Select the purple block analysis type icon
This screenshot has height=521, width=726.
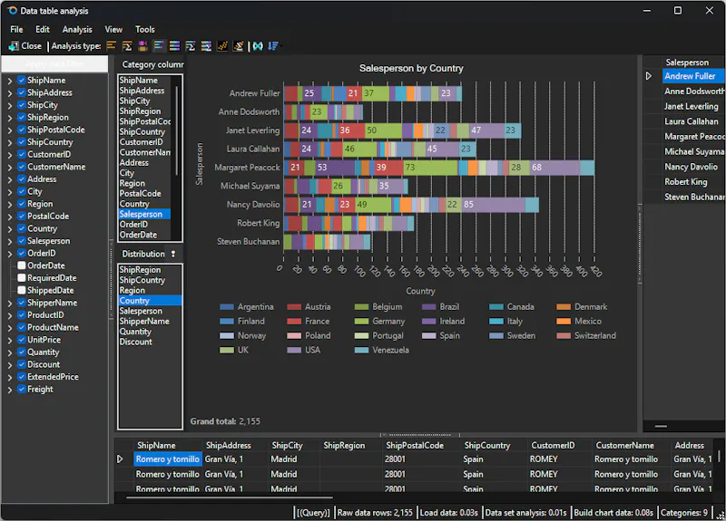click(142, 46)
